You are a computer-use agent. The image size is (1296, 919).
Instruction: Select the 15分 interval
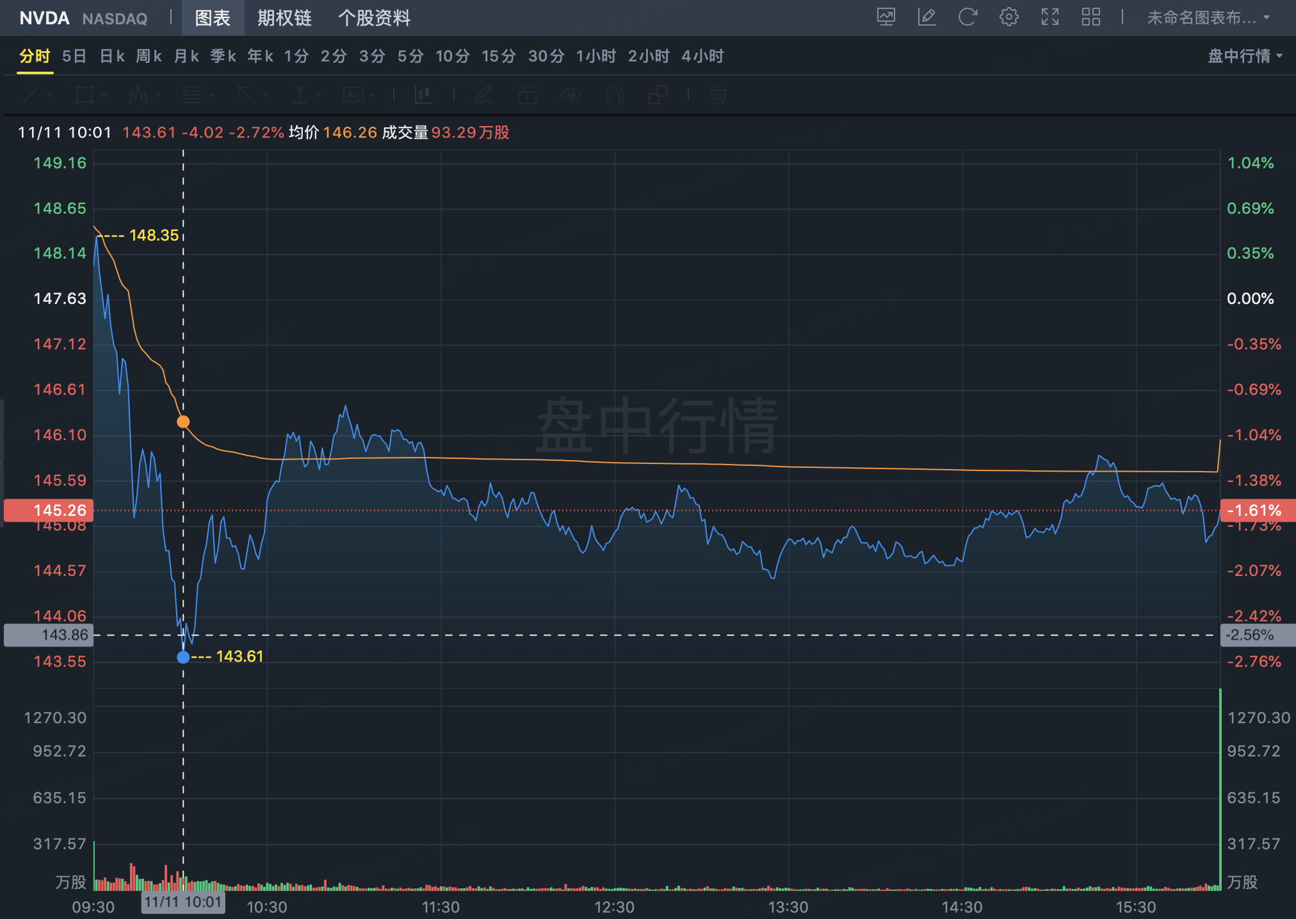[x=498, y=56]
